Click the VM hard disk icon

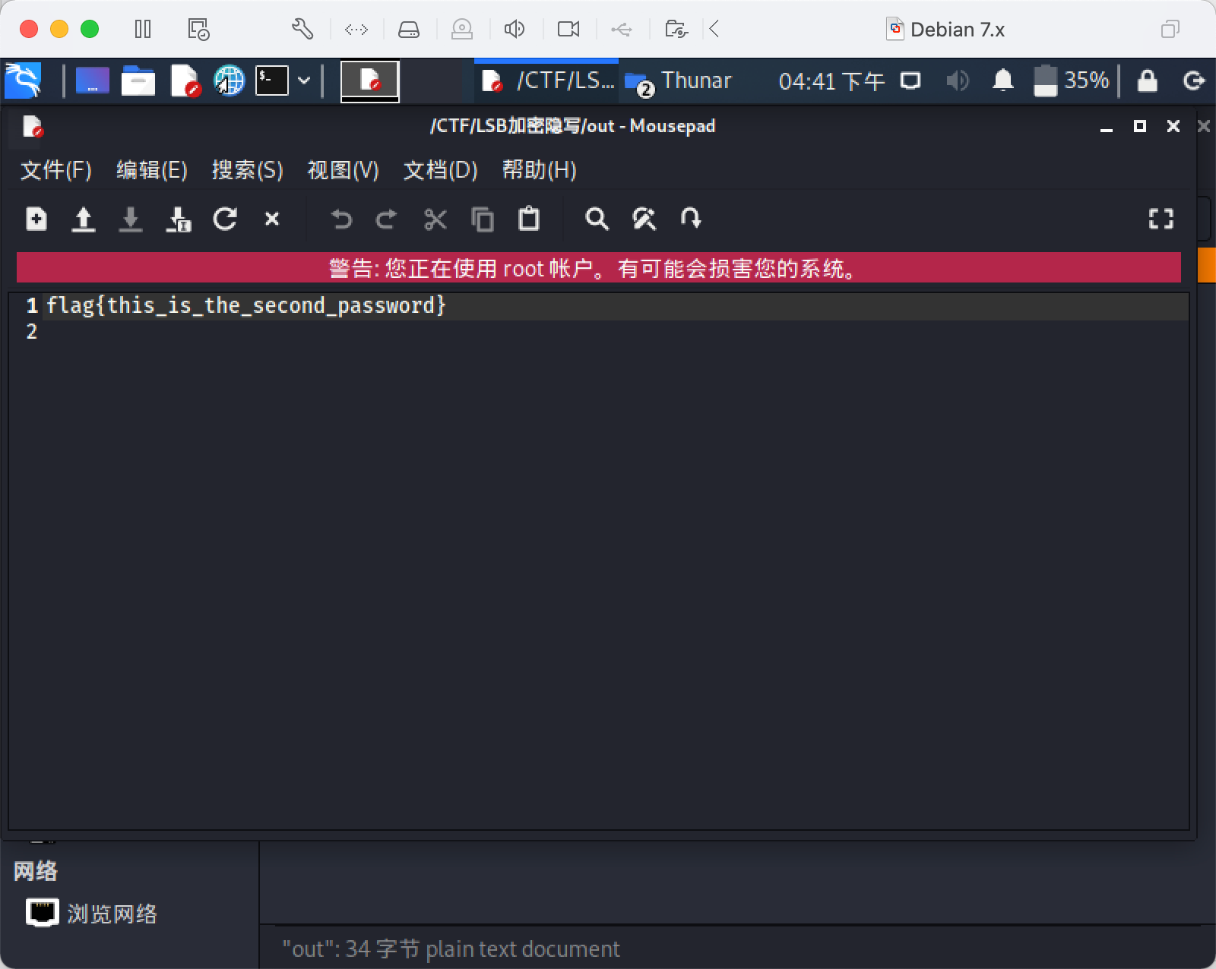click(x=409, y=30)
